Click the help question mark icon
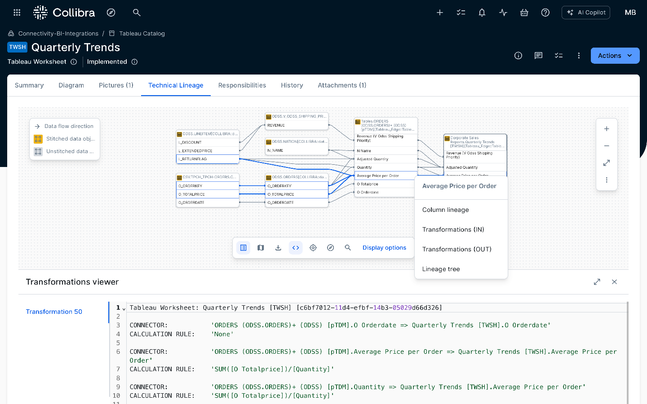Image resolution: width=647 pixels, height=404 pixels. pyautogui.click(x=545, y=13)
